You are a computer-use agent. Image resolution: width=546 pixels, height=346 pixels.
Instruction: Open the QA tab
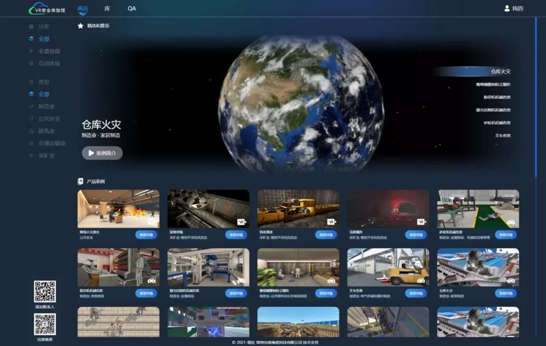[132, 8]
